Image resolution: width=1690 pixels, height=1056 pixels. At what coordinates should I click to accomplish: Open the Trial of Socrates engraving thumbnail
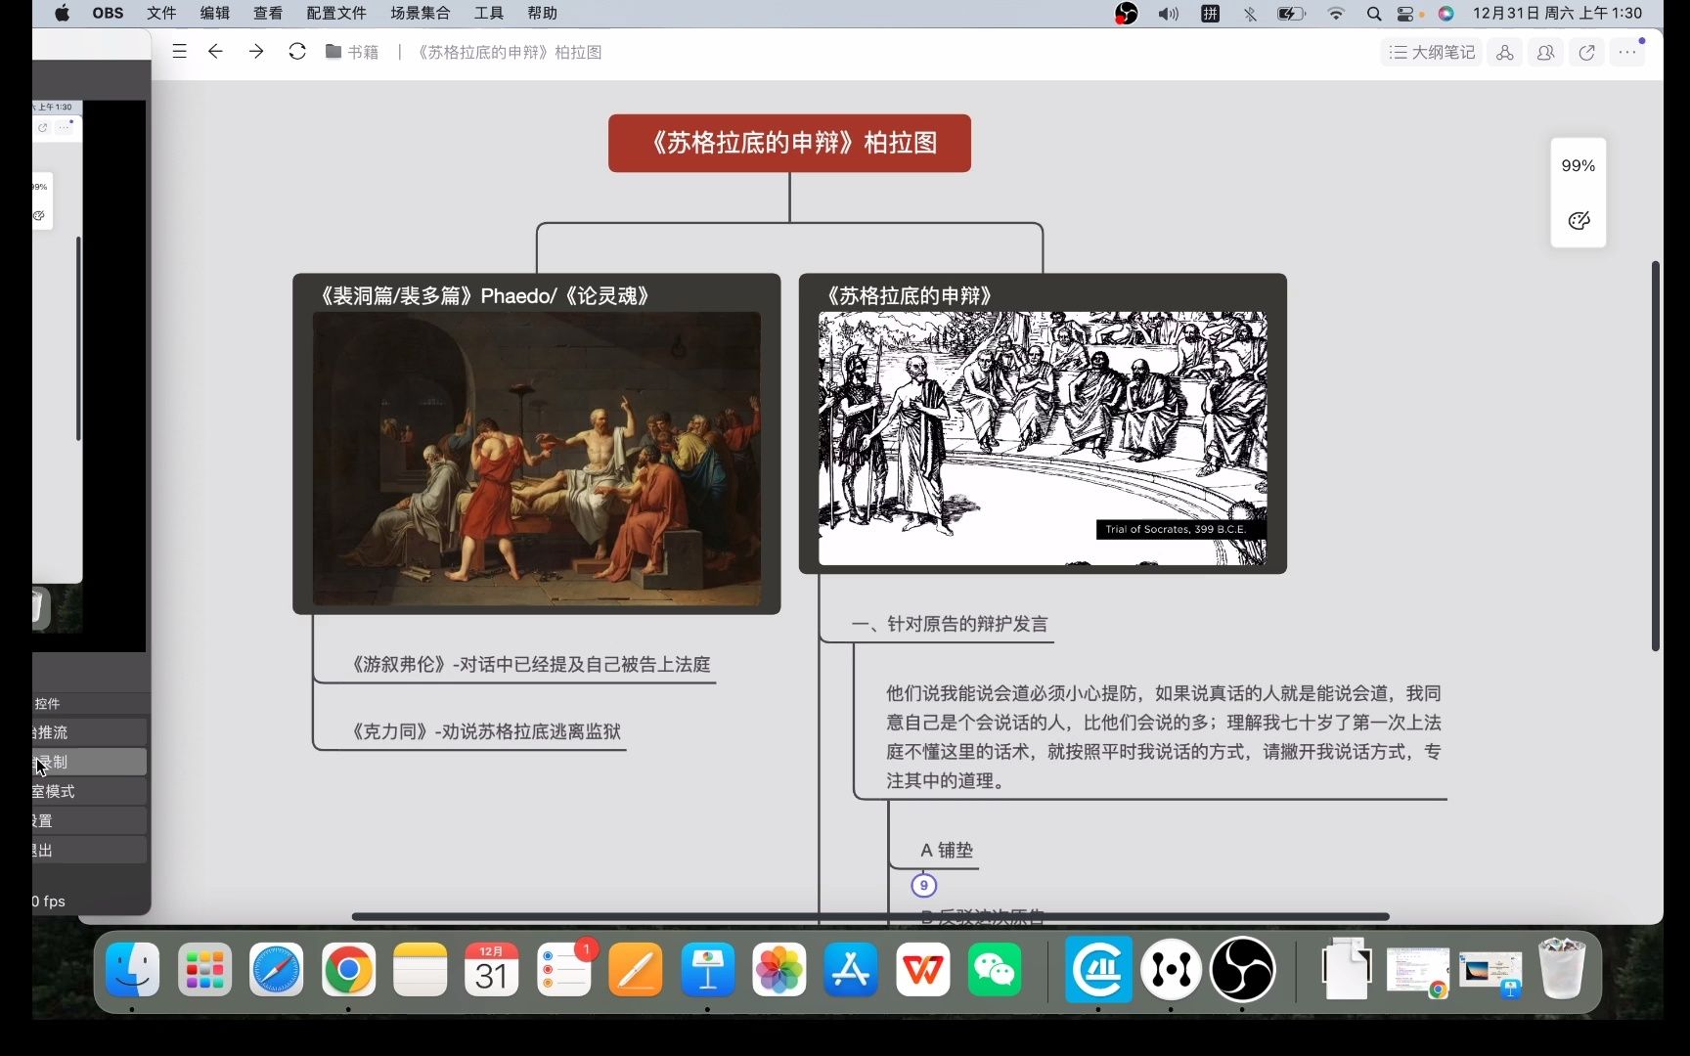pyautogui.click(x=1043, y=438)
